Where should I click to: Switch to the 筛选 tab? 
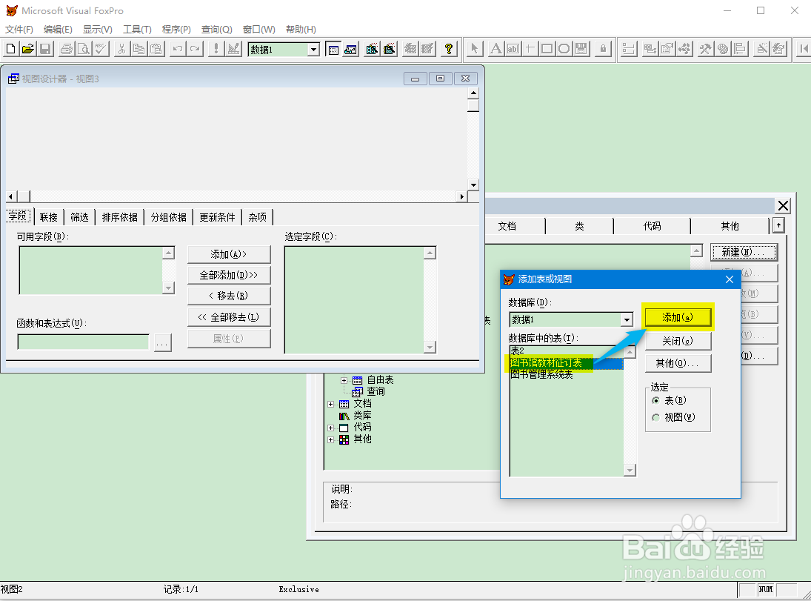click(79, 217)
